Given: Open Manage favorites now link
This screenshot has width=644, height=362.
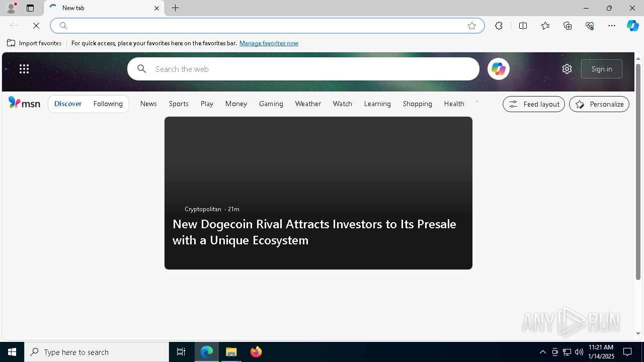Looking at the screenshot, I should click(x=269, y=43).
